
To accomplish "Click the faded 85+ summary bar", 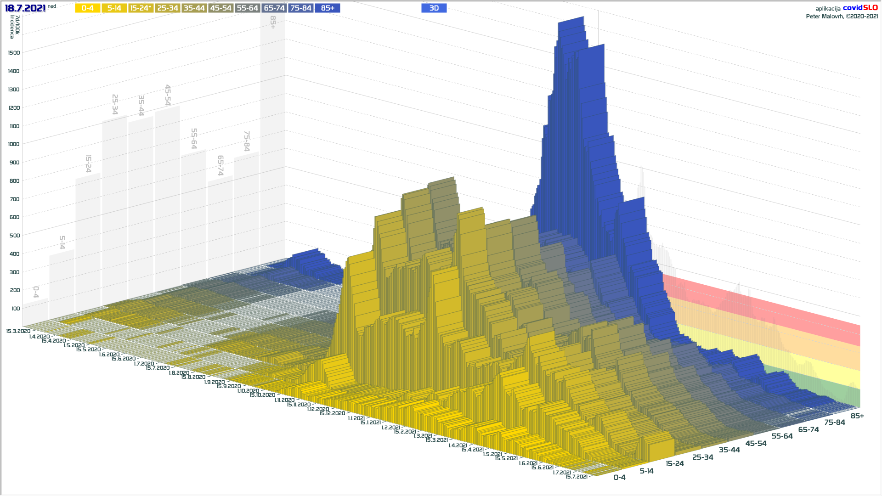I will click(273, 138).
